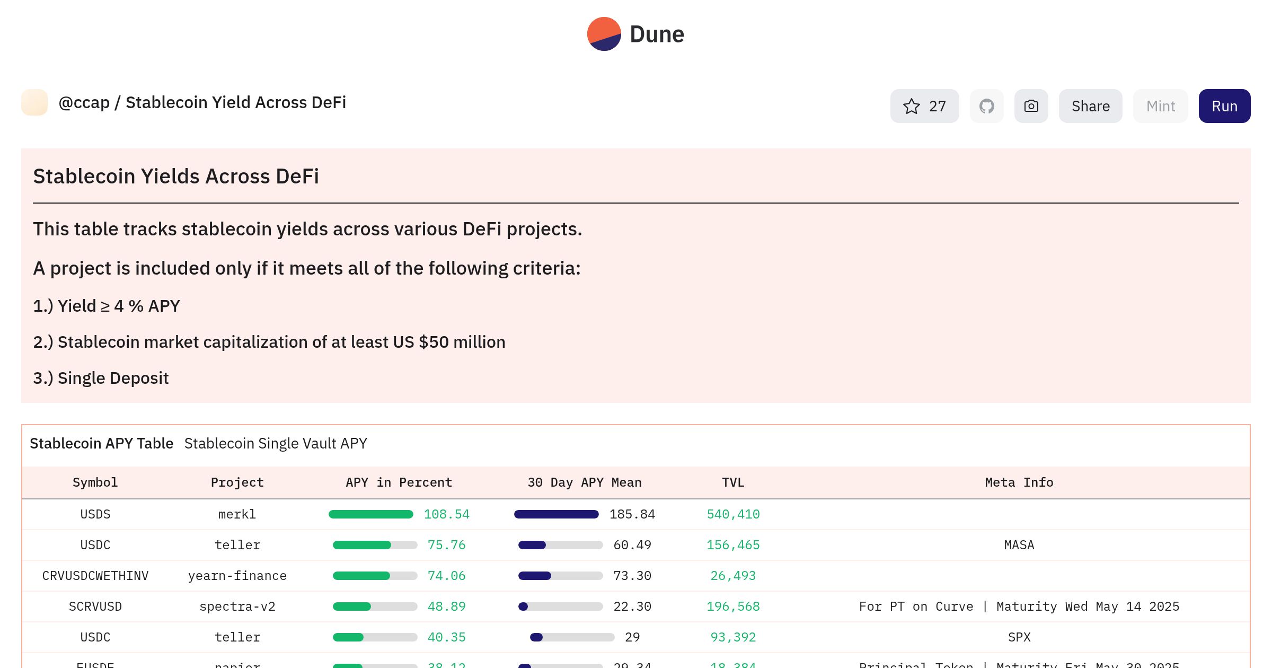Viewport: 1272px width, 668px height.
Task: Select 30 day mean value 22.30
Action: coord(632,607)
